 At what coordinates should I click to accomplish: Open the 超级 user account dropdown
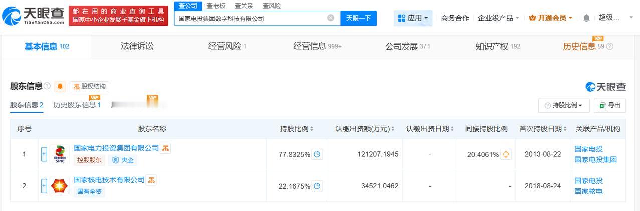tap(616, 18)
